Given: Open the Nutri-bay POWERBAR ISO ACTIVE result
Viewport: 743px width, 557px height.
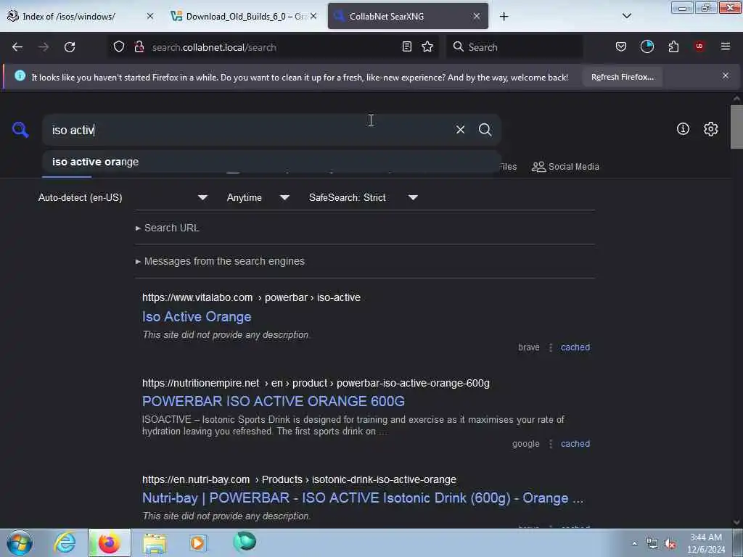Looking at the screenshot, I should (x=363, y=498).
